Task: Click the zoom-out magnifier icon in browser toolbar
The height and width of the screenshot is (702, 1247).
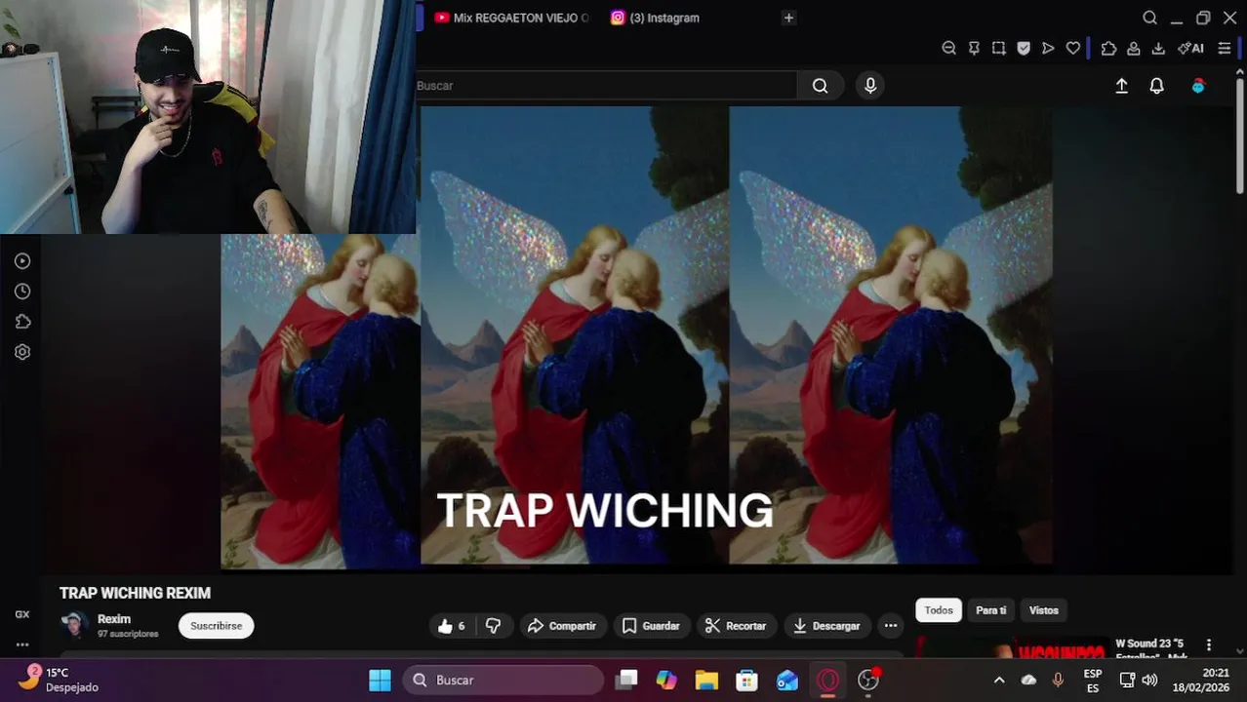Action: (948, 48)
